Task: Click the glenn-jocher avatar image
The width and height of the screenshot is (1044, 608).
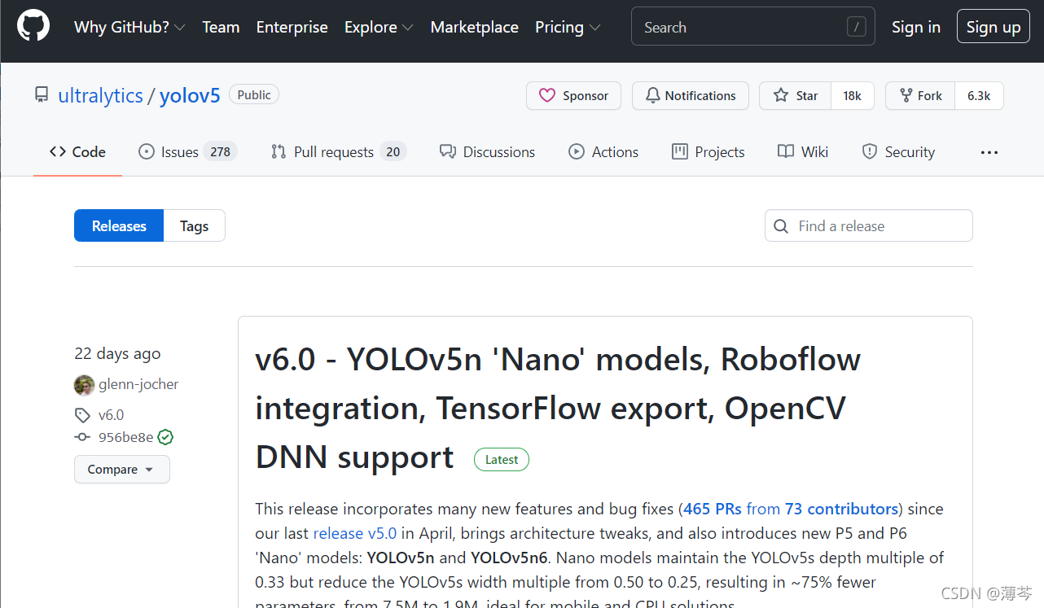Action: (x=84, y=384)
